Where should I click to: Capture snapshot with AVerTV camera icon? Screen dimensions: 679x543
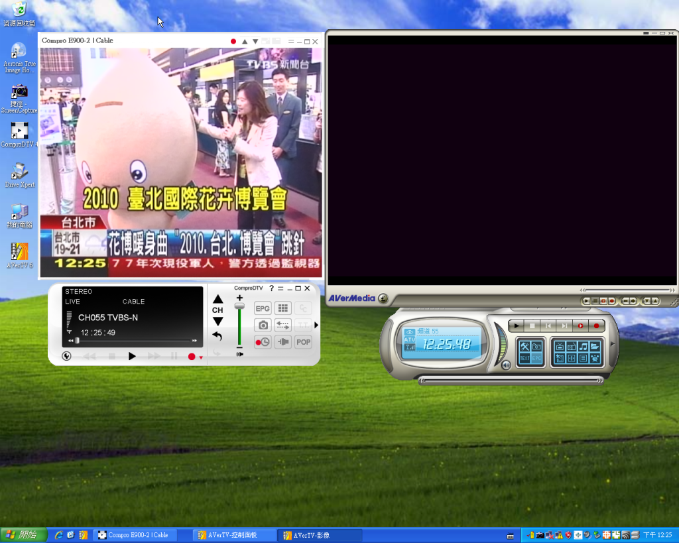pyautogui.click(x=536, y=346)
